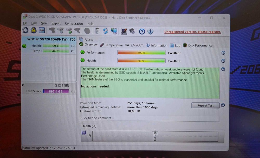260x158 pixels.
Task: Click the Repeat Test button
Action: (205, 105)
